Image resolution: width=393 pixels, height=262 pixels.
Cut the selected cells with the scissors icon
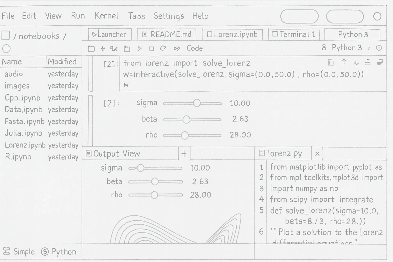pyautogui.click(x=114, y=48)
